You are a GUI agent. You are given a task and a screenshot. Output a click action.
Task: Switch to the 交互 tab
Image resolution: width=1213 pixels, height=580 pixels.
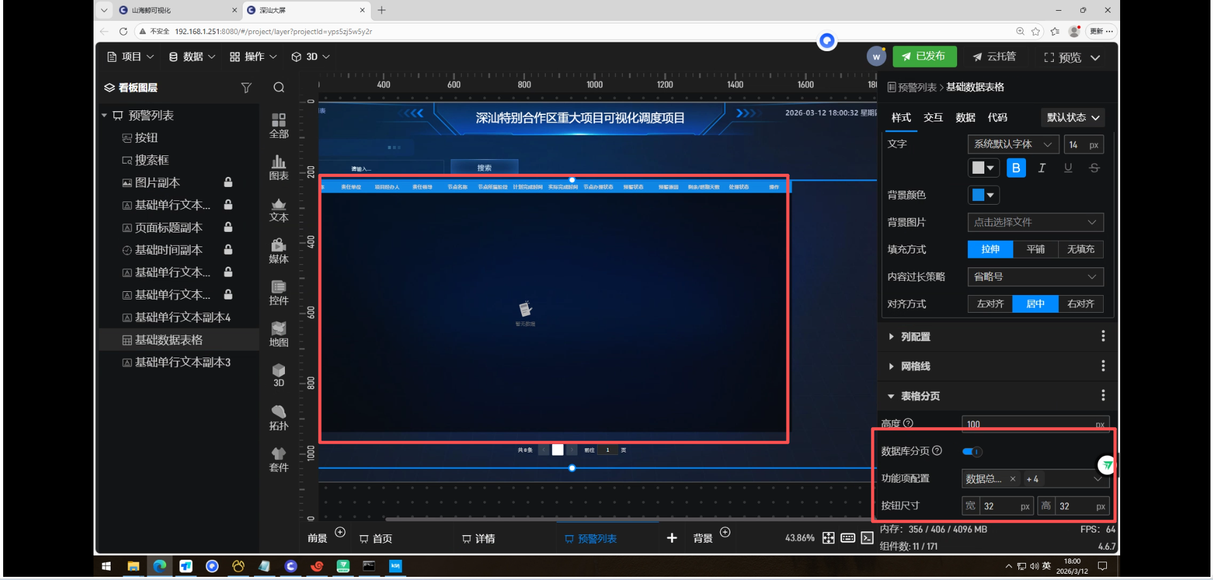point(932,118)
